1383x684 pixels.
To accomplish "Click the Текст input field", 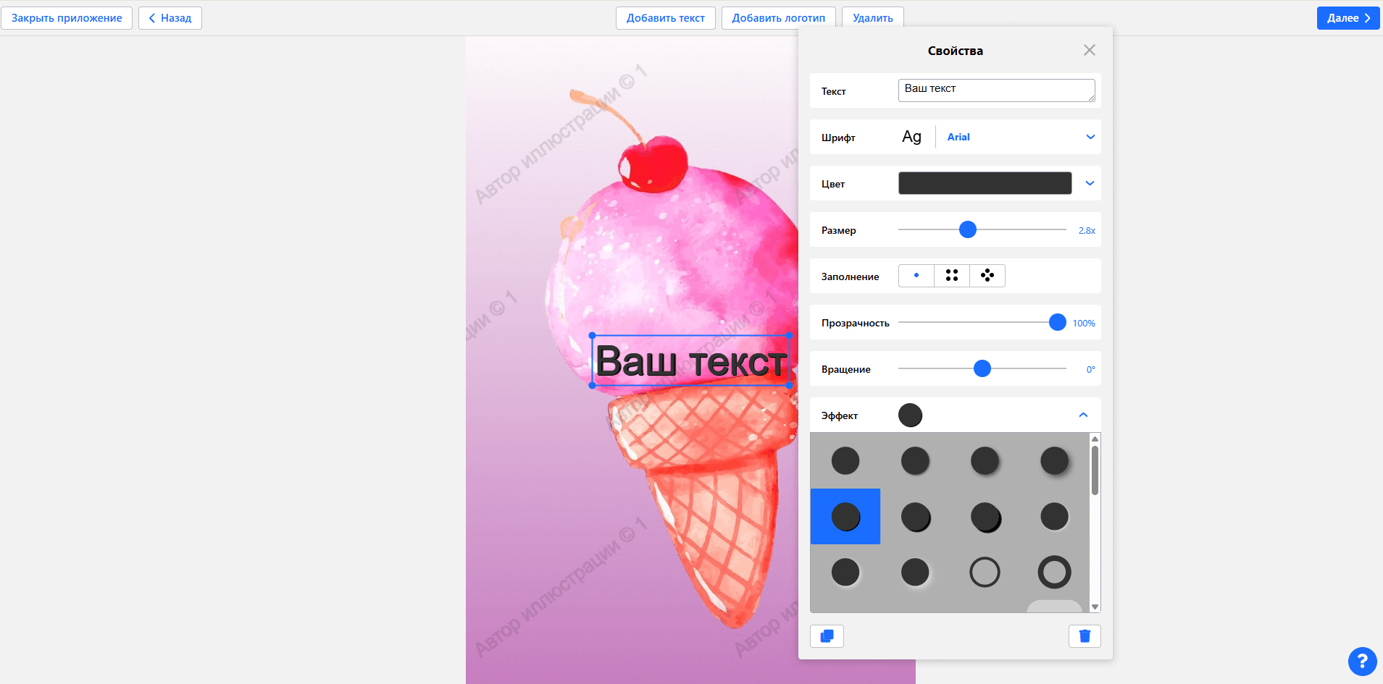I will pos(997,90).
